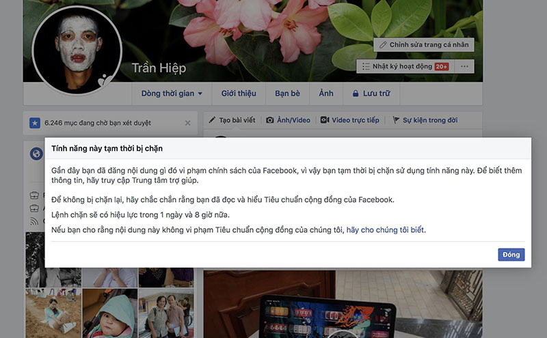547x338 pixels.
Task: Click the flag life event icon
Action: click(x=396, y=120)
